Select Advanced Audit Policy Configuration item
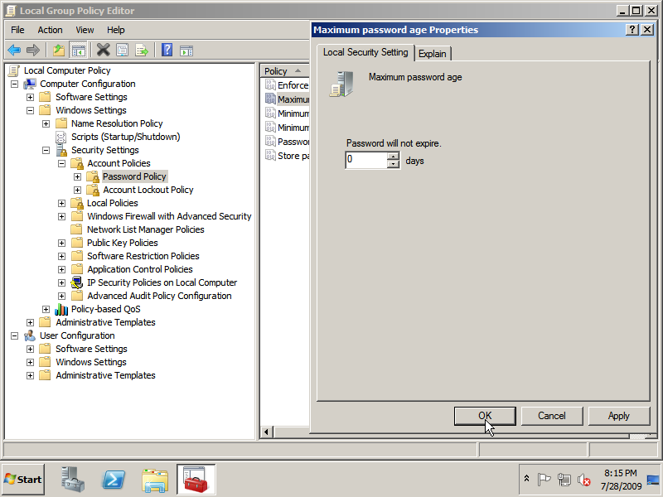Screen dimensions: 663x497 pyautogui.click(x=159, y=296)
